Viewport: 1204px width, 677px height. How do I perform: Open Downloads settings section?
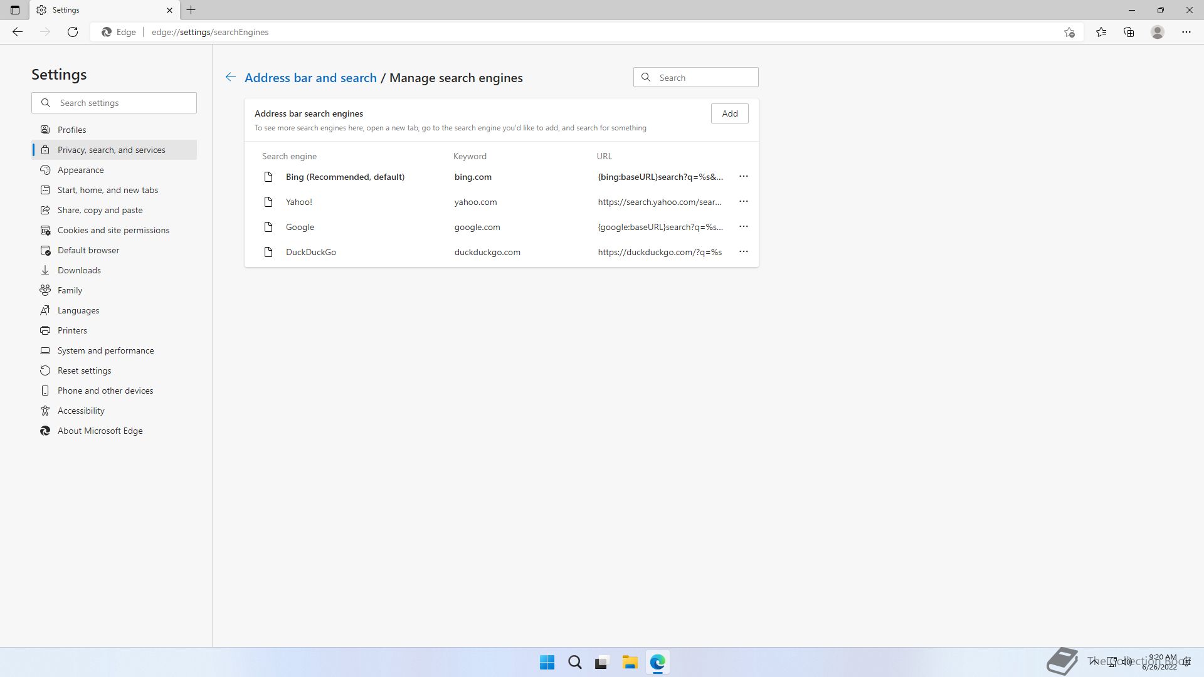pyautogui.click(x=114, y=270)
